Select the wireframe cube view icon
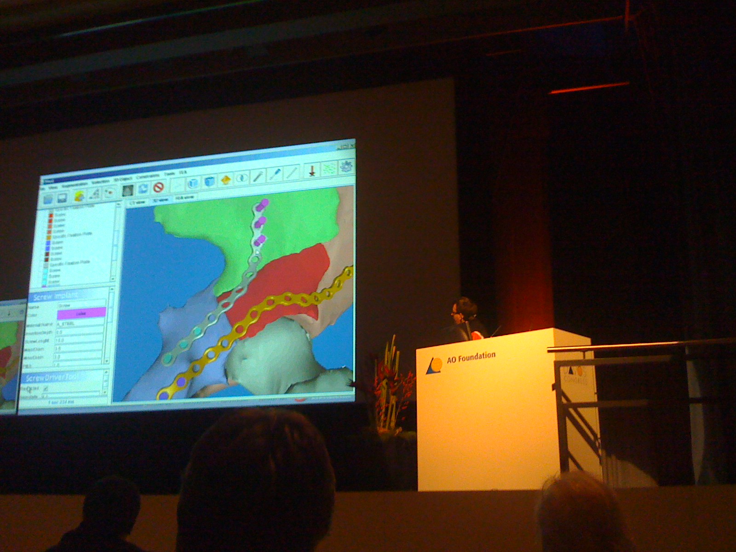Viewport: 736px width, 552px height. click(193, 184)
